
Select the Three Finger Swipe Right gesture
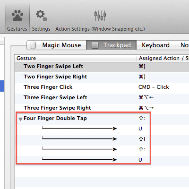102,108
